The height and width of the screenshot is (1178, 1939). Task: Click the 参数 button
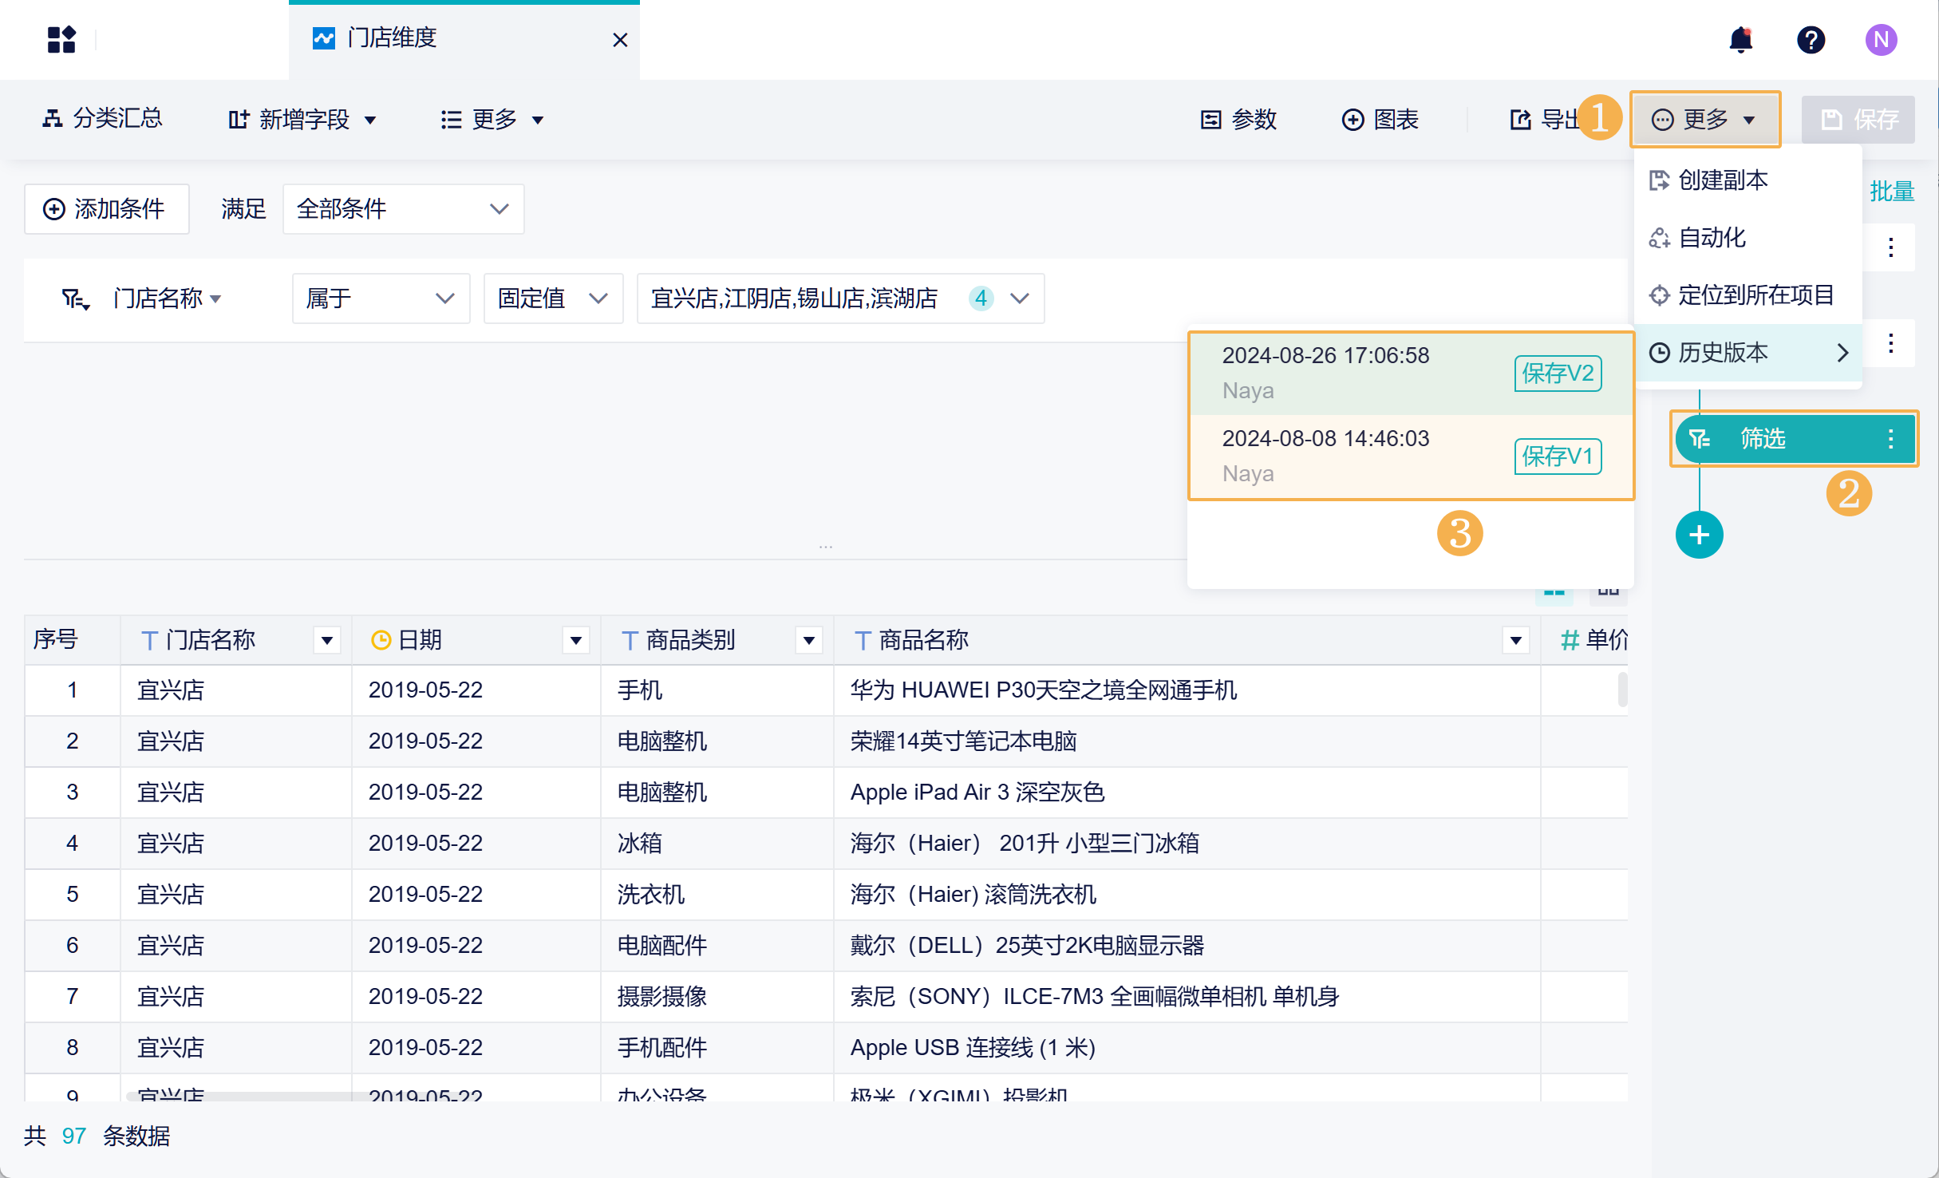click(x=1238, y=120)
